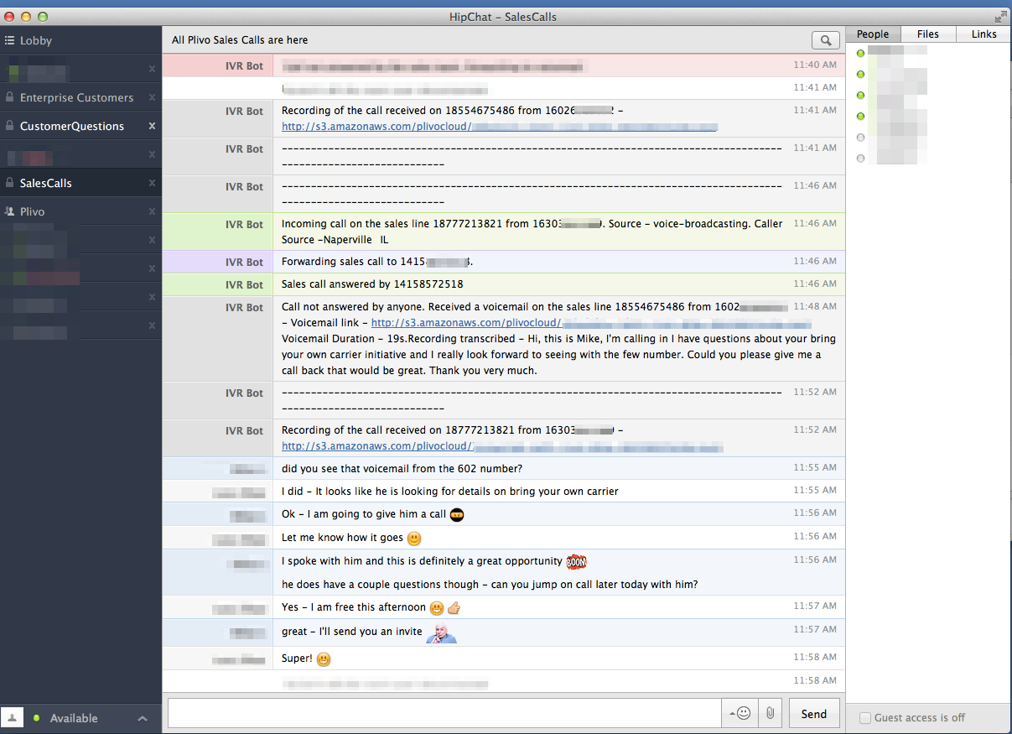Screen dimensions: 1012x734
Task: Click the user avatar icon at bottom left
Action: pyautogui.click(x=12, y=718)
